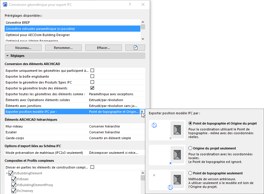Uncheck the IfcBuildingElement tree checkbox

tap(11, 173)
